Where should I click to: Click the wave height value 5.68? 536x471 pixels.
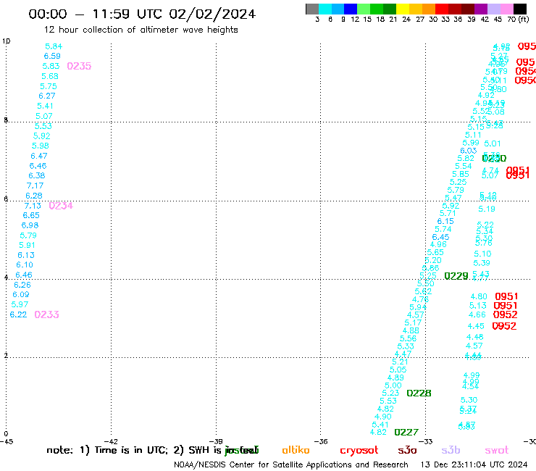point(49,76)
